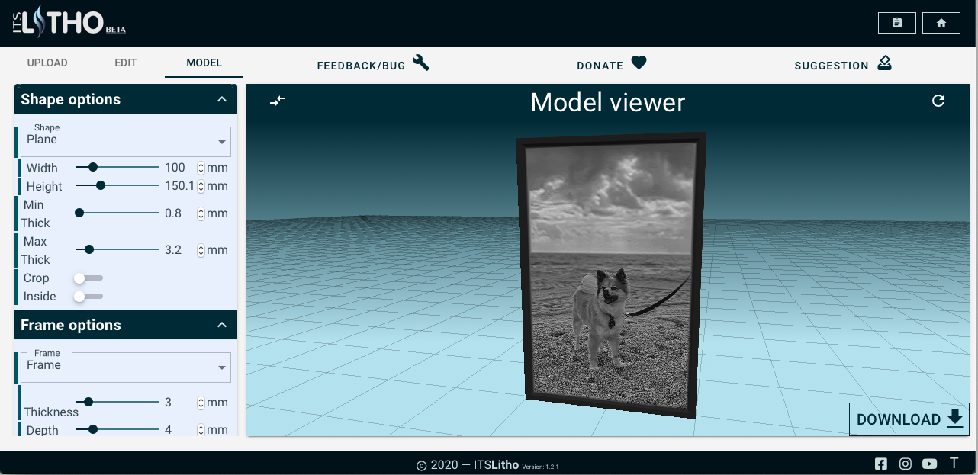This screenshot has height=475, width=978.
Task: Switch to the Edit tab
Action: 126,63
